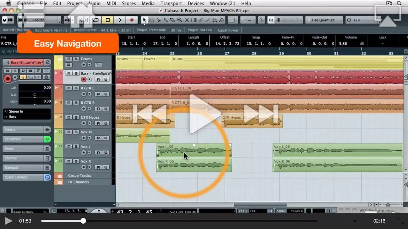
Task: Select the Object Selection arrow tool
Action: point(144,20)
